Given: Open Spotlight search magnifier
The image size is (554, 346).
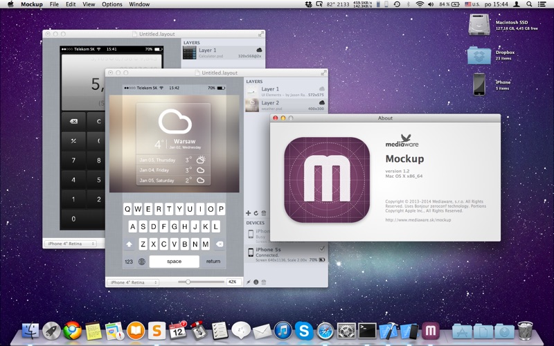Looking at the screenshot, I should pyautogui.click(x=529, y=4).
